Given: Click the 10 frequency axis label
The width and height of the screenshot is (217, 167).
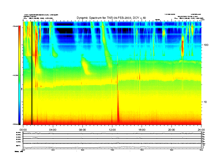Looking at the screenshot, I should click(205, 102).
